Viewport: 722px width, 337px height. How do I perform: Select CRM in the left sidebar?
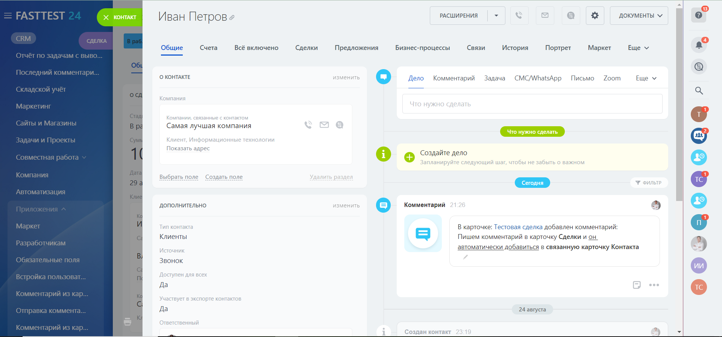coord(23,38)
